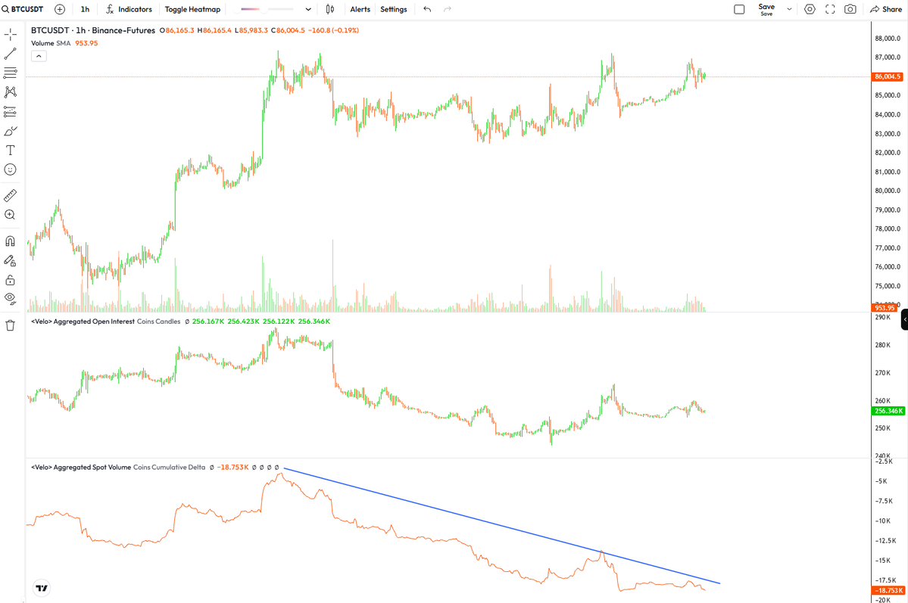The height and width of the screenshot is (603, 908).
Task: Click Toggle Heatmap button
Action: tap(192, 9)
